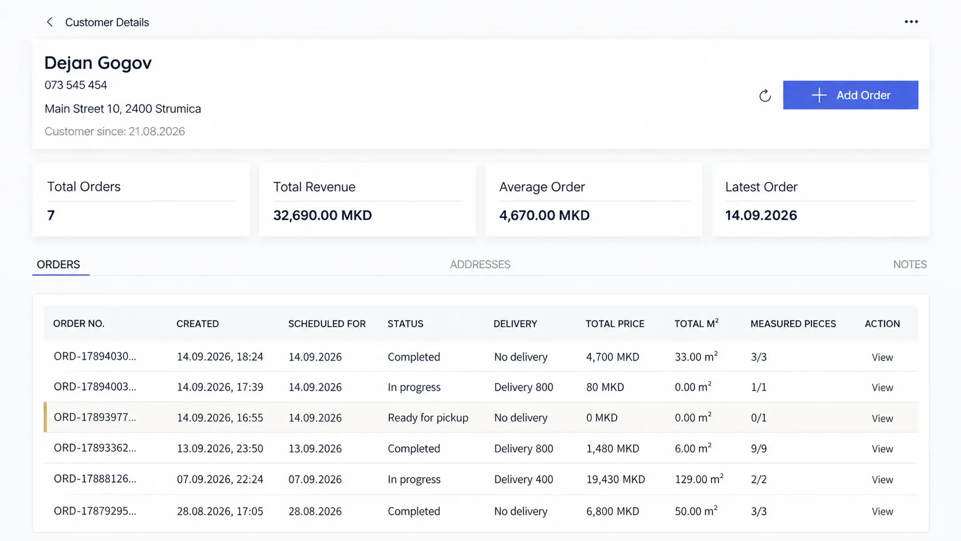Click the Customer Details page title

[x=107, y=22]
